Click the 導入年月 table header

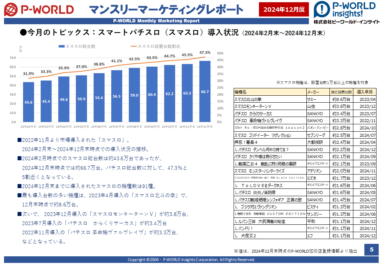pos(365,92)
